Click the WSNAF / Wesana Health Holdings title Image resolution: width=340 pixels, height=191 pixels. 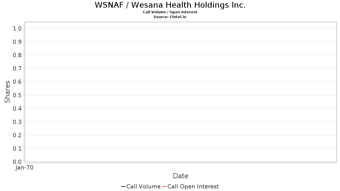(x=170, y=5)
